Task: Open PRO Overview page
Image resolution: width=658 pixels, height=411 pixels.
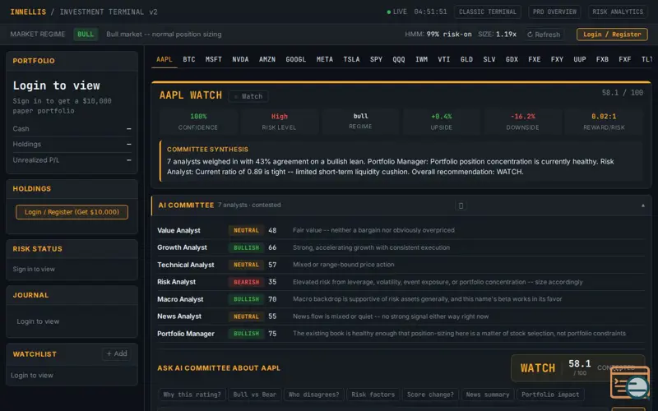Action: [554, 12]
